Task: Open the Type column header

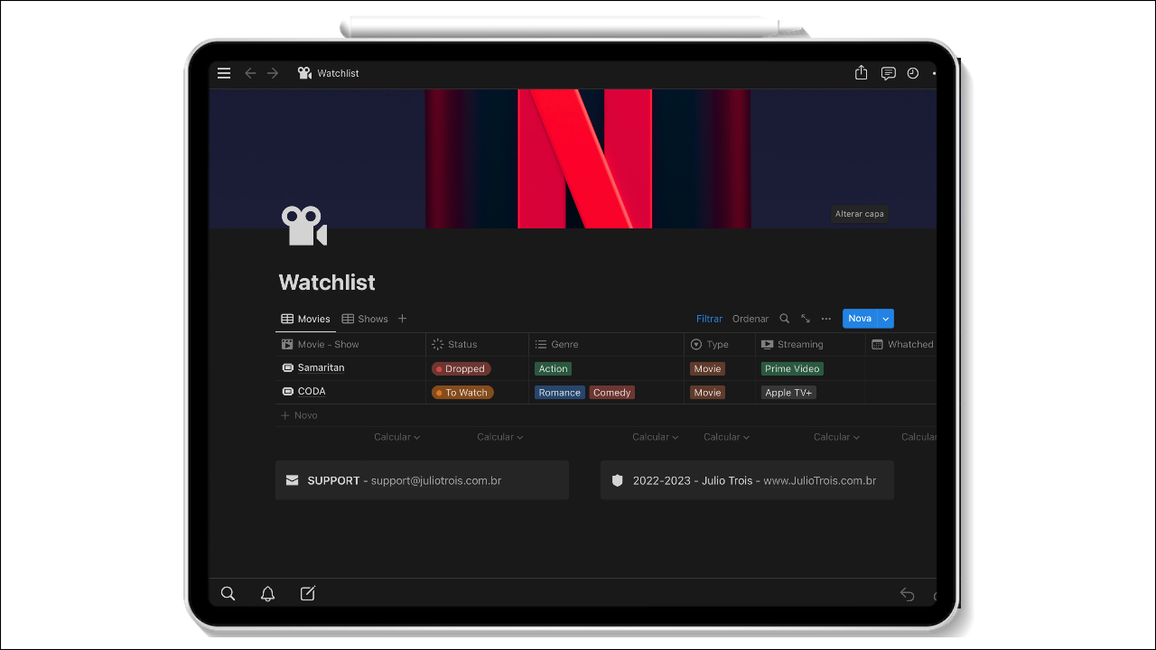Action: 720,344
